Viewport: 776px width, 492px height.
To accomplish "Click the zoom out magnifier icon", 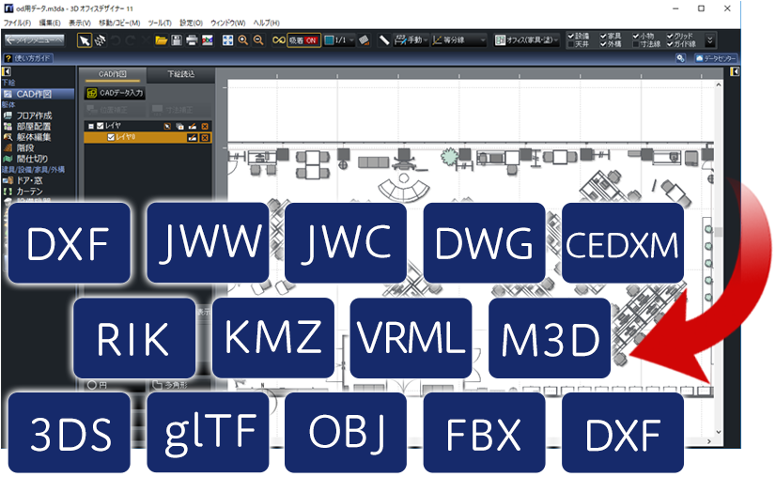I will pos(257,40).
